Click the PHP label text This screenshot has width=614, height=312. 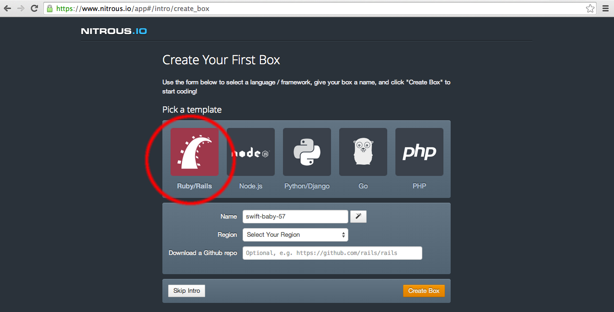[x=419, y=186]
